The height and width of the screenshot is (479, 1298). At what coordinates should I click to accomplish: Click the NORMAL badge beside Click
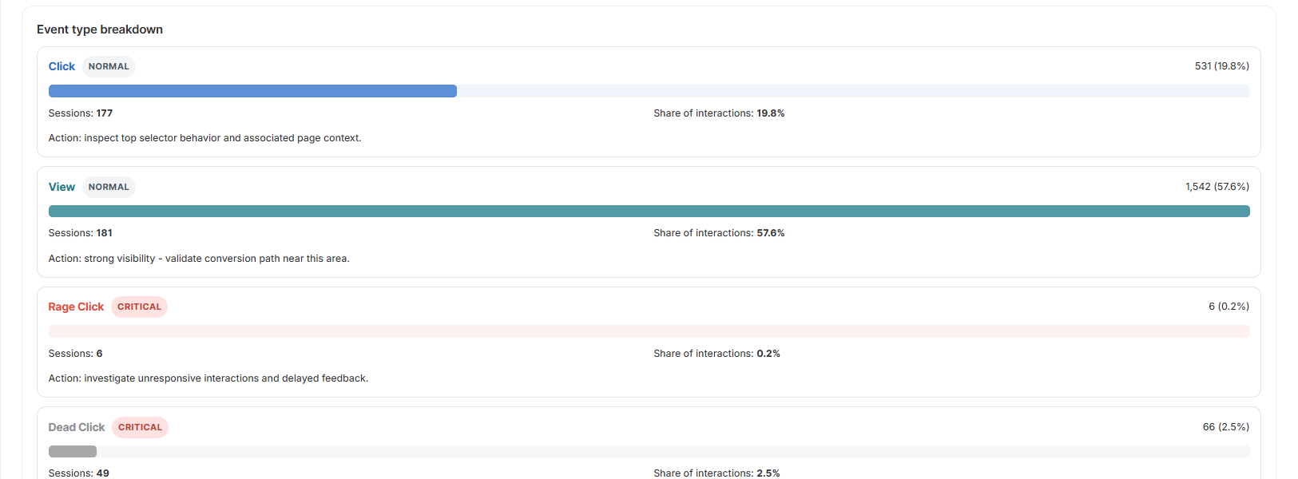click(x=109, y=66)
